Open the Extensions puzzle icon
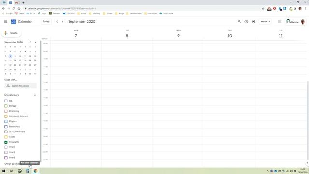The width and height of the screenshot is (309, 174). tap(295, 9)
